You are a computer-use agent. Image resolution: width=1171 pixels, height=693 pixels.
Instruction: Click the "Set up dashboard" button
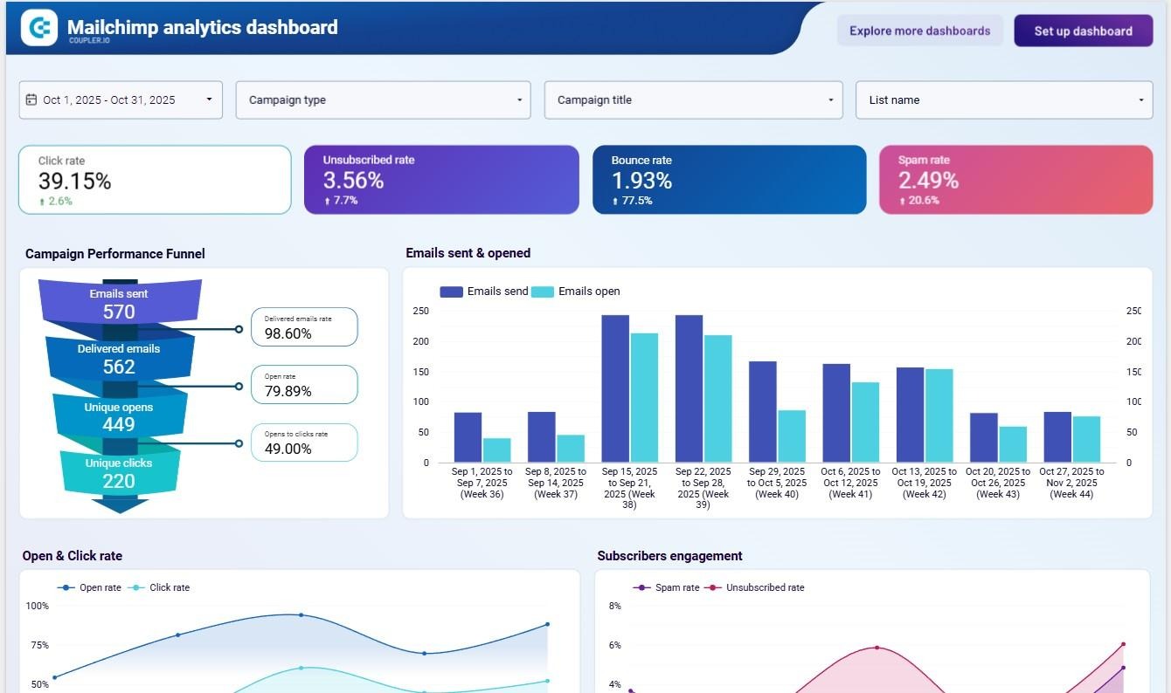(1083, 31)
